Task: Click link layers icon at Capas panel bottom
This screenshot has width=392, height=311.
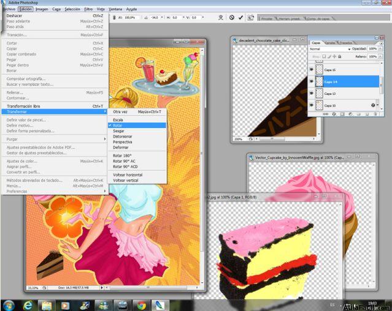Action: coord(326,114)
